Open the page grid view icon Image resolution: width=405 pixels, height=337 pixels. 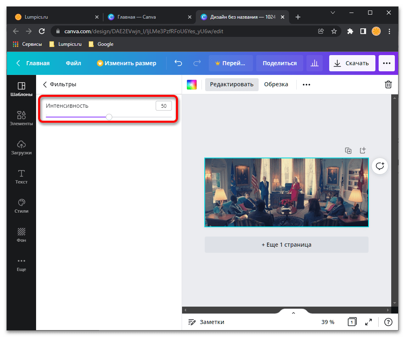352,322
